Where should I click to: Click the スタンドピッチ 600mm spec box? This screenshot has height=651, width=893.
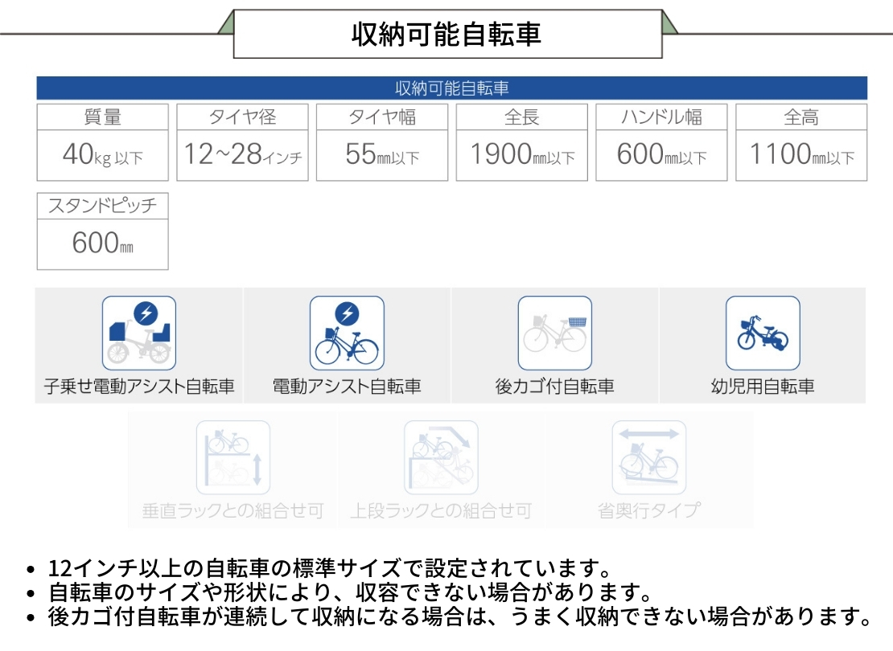(103, 231)
